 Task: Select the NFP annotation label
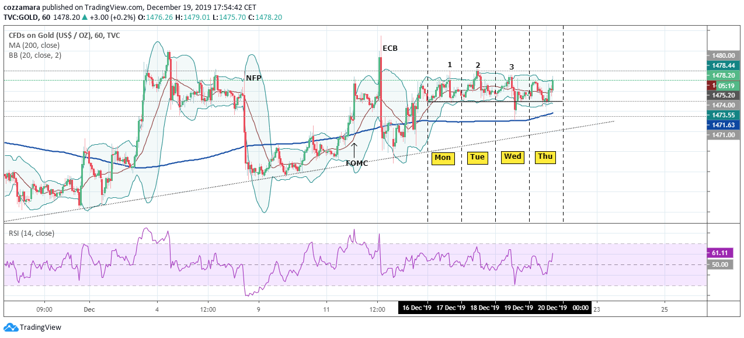coord(253,78)
